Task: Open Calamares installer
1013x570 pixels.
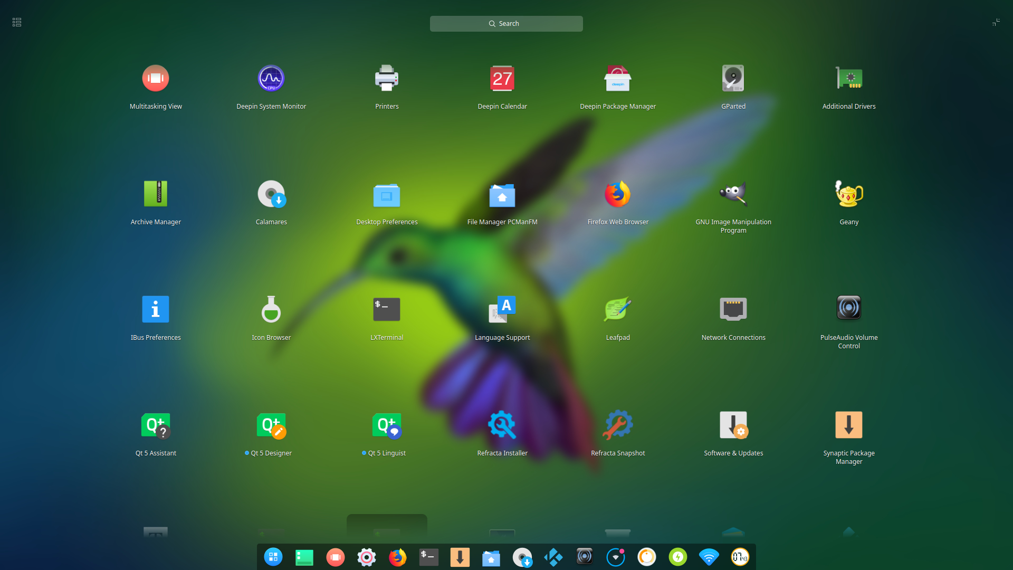Action: coord(271,194)
